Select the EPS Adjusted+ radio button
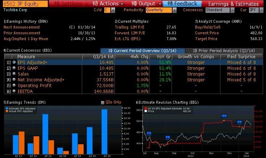This screenshot has height=158, width=266. coord(14,62)
